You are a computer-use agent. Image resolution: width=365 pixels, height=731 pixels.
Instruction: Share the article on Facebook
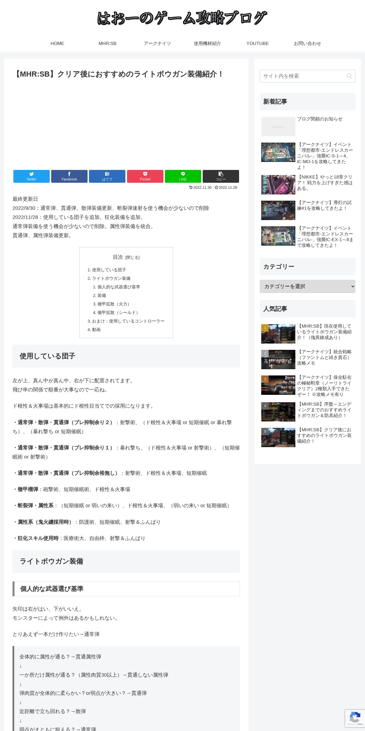click(x=69, y=176)
